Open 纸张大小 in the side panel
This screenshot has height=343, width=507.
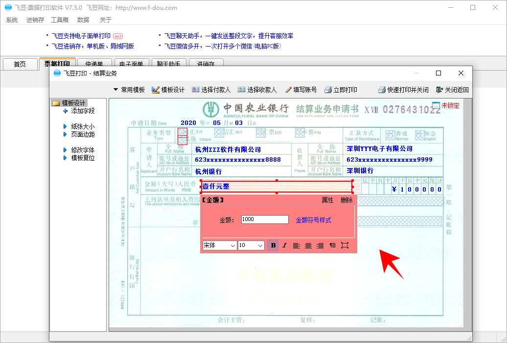point(79,126)
